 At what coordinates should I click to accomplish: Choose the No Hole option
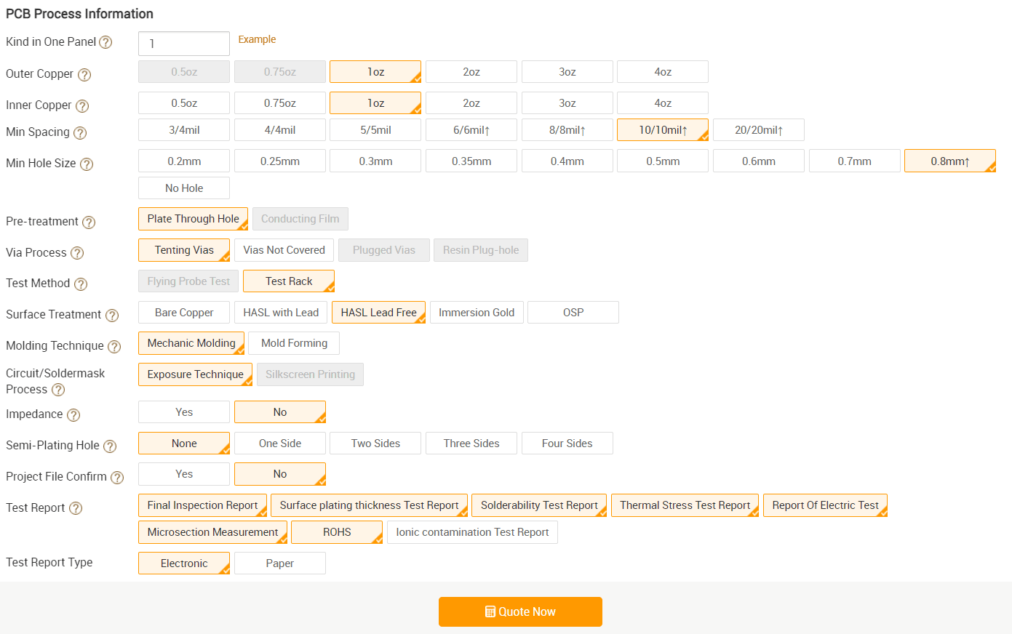click(x=184, y=188)
